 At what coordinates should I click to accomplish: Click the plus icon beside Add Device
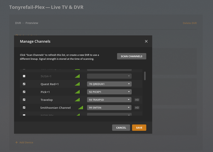(17, 142)
